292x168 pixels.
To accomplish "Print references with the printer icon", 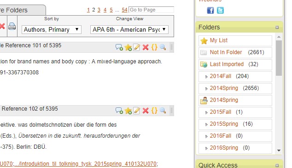I will click(12, 26).
